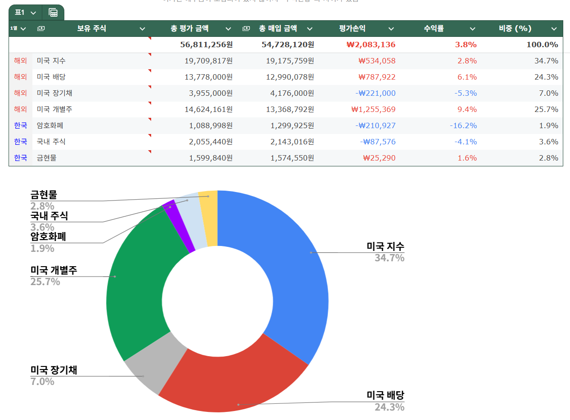Select the 미국 장기채 cell in the table
The width and height of the screenshot is (570, 420).
(x=92, y=93)
